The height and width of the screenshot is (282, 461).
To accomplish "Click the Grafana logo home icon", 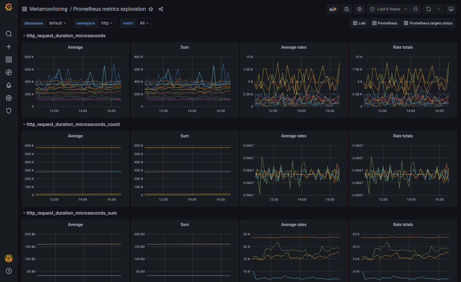I will coord(9,7).
